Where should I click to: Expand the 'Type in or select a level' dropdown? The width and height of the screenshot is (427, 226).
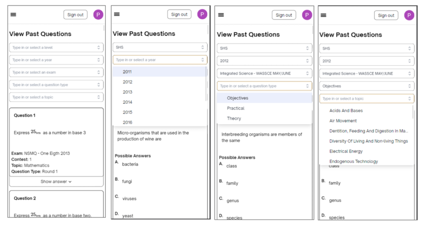[56, 48]
